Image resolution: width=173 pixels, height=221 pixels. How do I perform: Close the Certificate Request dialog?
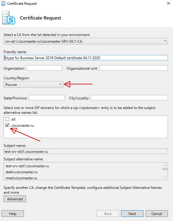169,3
